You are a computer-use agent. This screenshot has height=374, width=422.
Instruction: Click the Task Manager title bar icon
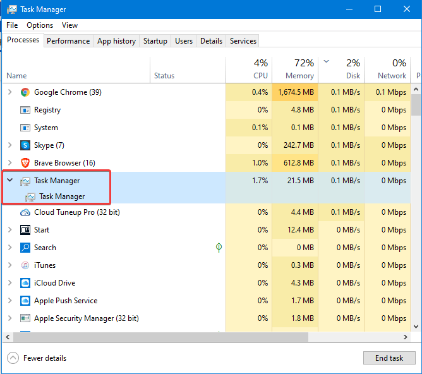tap(11, 9)
